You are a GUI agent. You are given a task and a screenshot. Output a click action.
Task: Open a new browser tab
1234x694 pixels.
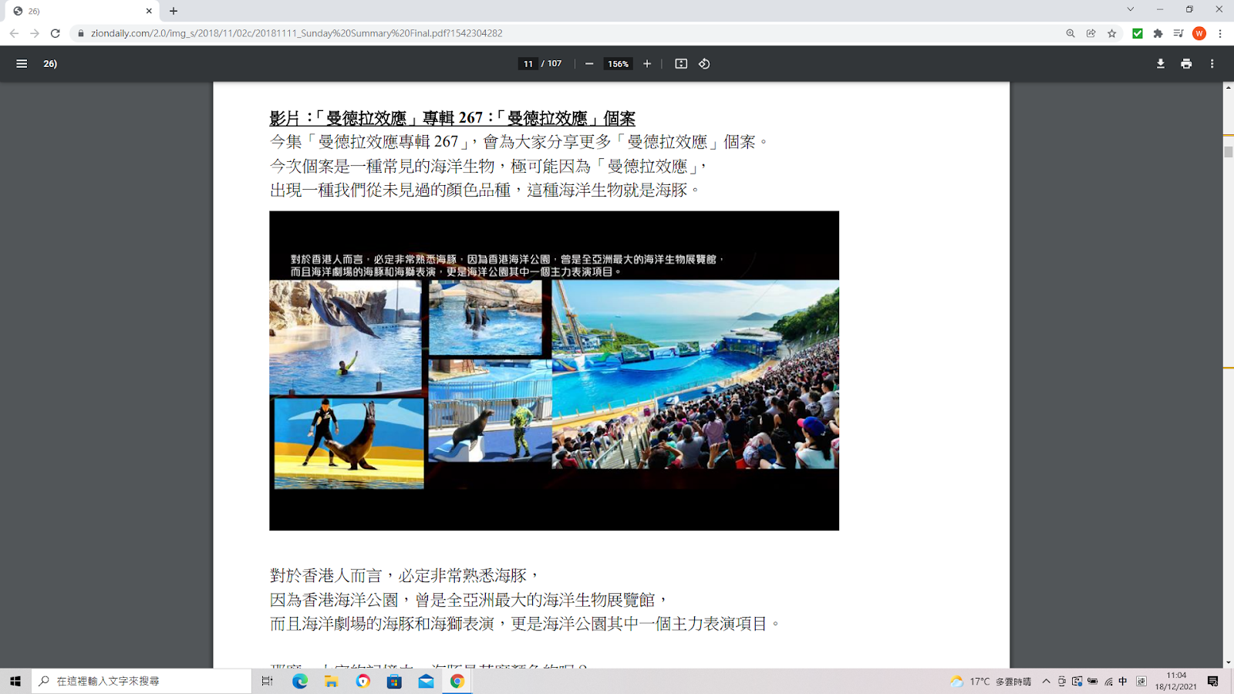(174, 11)
